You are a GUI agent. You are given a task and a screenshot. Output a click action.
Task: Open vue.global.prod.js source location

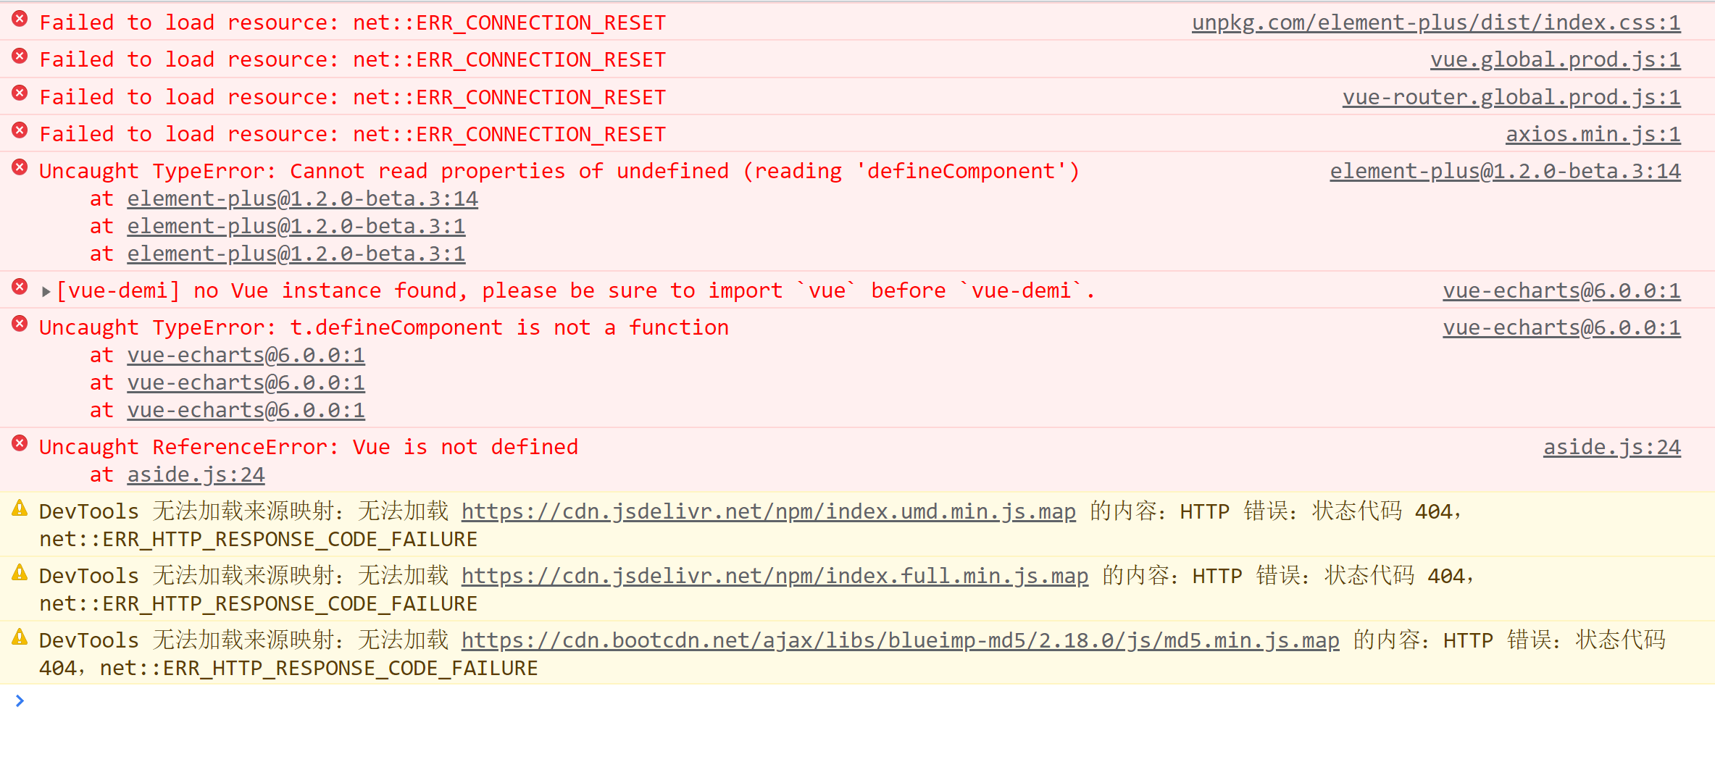click(1555, 59)
